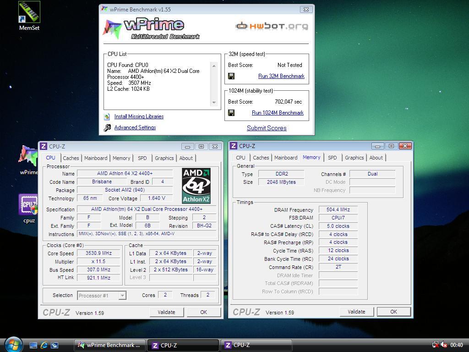
Task: Click the network tray icon
Action: tap(435, 345)
